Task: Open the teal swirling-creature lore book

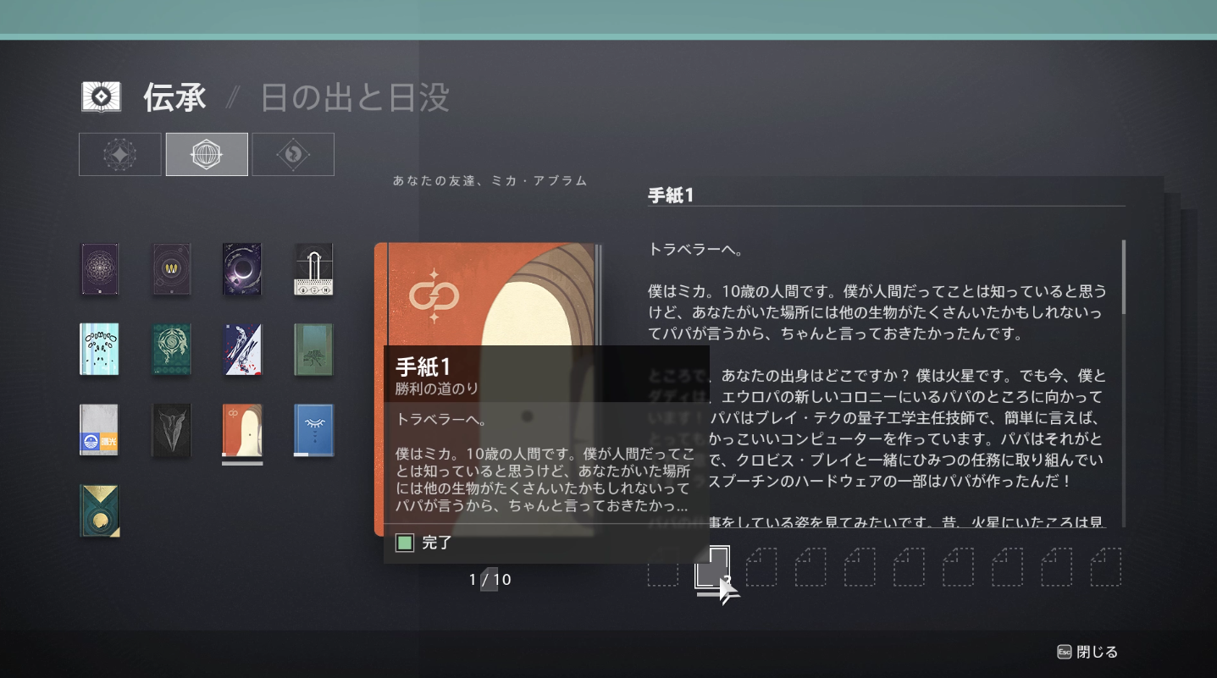Action: (x=171, y=349)
